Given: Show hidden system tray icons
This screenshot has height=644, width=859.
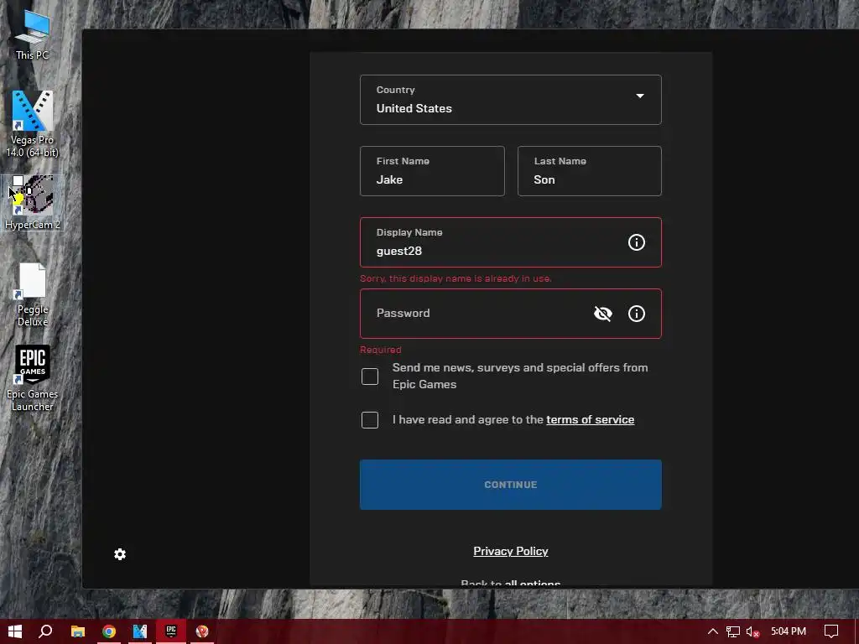Looking at the screenshot, I should (x=713, y=631).
